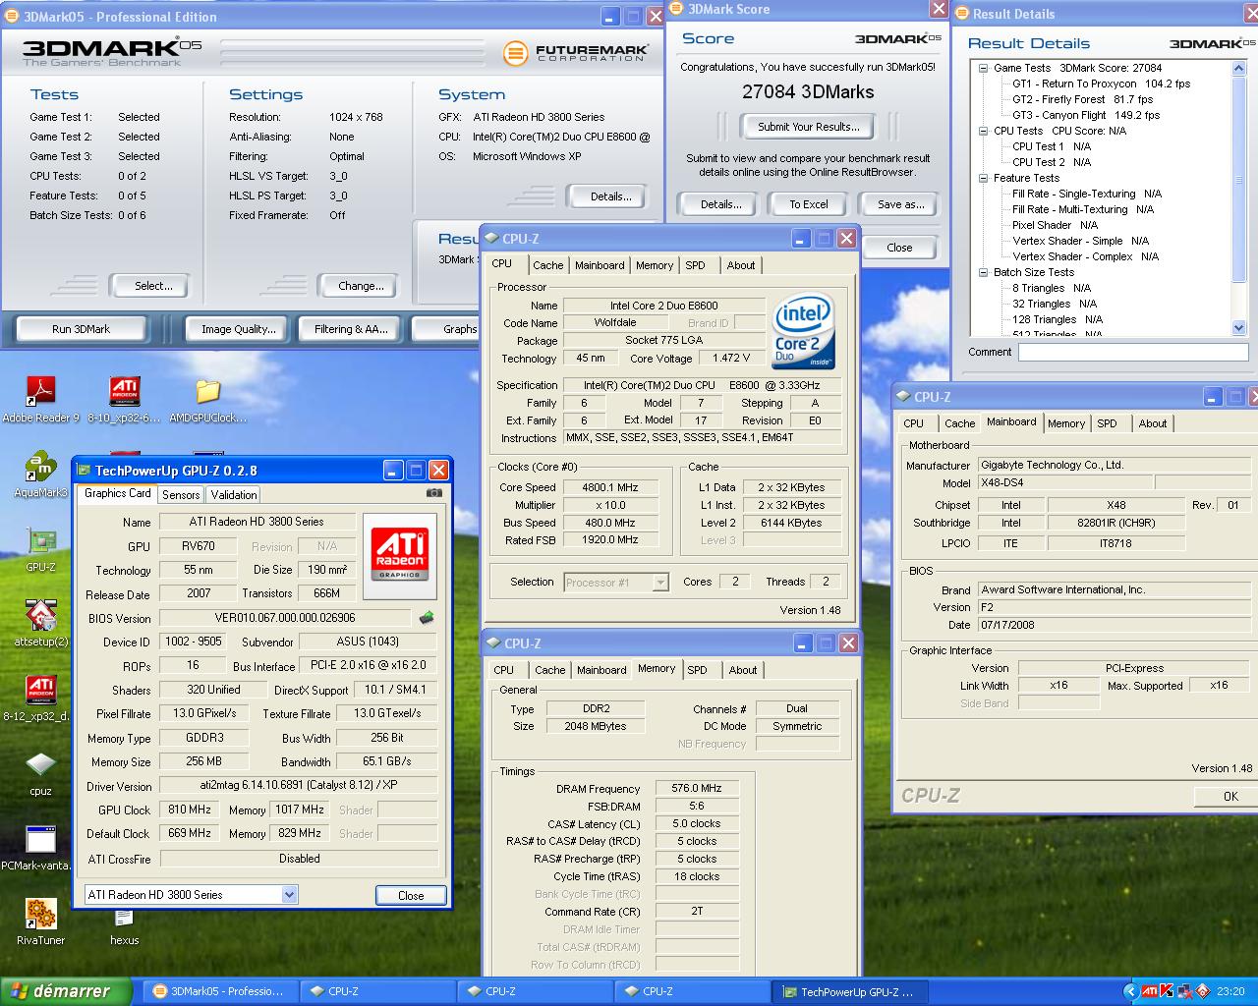The height and width of the screenshot is (1006, 1258).
Task: Click the taskbar clock showing 23:20
Action: (1230, 991)
